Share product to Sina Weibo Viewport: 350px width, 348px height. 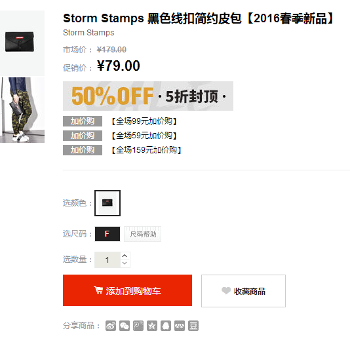pos(111,326)
